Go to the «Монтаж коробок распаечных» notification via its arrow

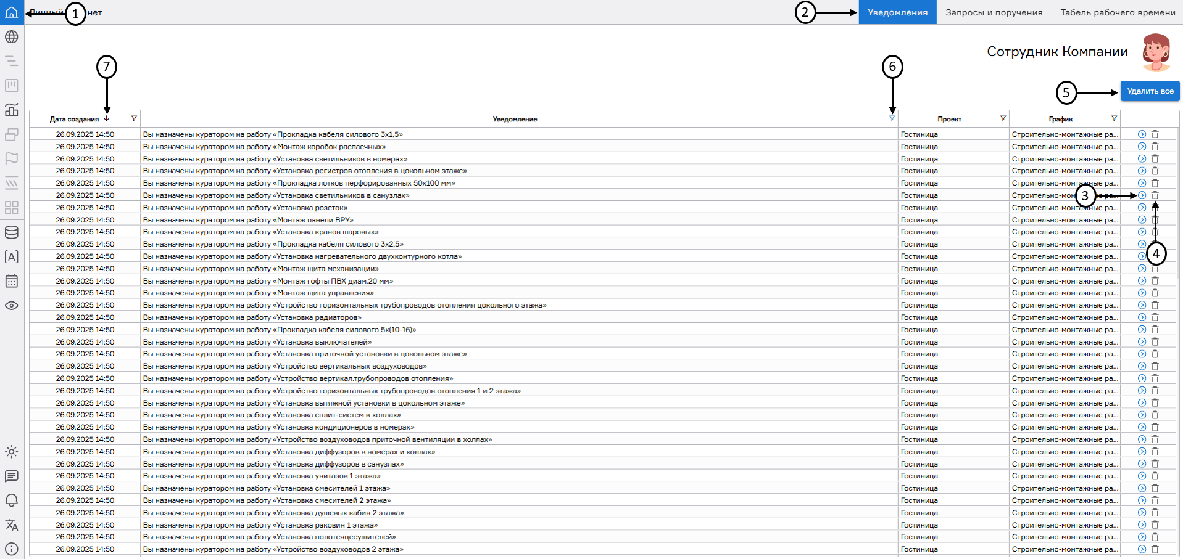click(1142, 147)
